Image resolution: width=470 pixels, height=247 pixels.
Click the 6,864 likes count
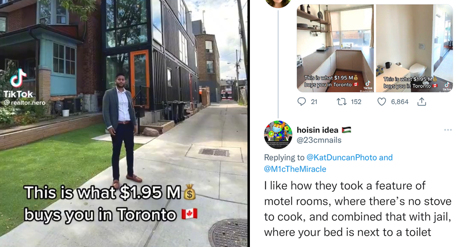point(399,102)
